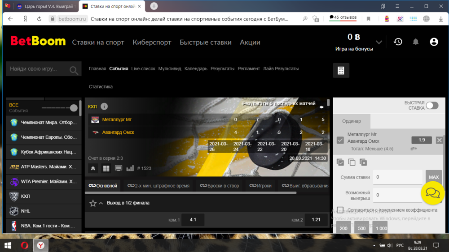Set quick stake to 200
449x252 pixels.
pyautogui.click(x=343, y=228)
